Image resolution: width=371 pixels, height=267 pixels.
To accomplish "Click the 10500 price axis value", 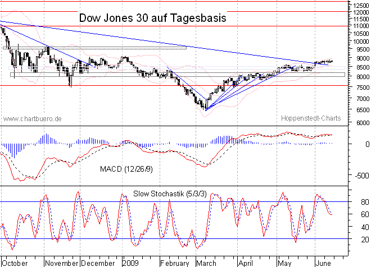I will point(361,34).
